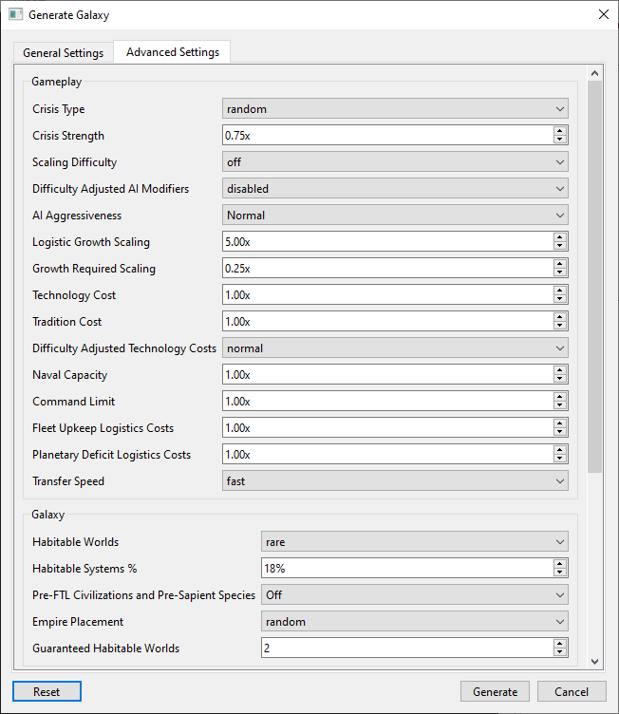Increase Habitable Systems % with up arrow
The height and width of the screenshot is (714, 619).
(x=560, y=564)
